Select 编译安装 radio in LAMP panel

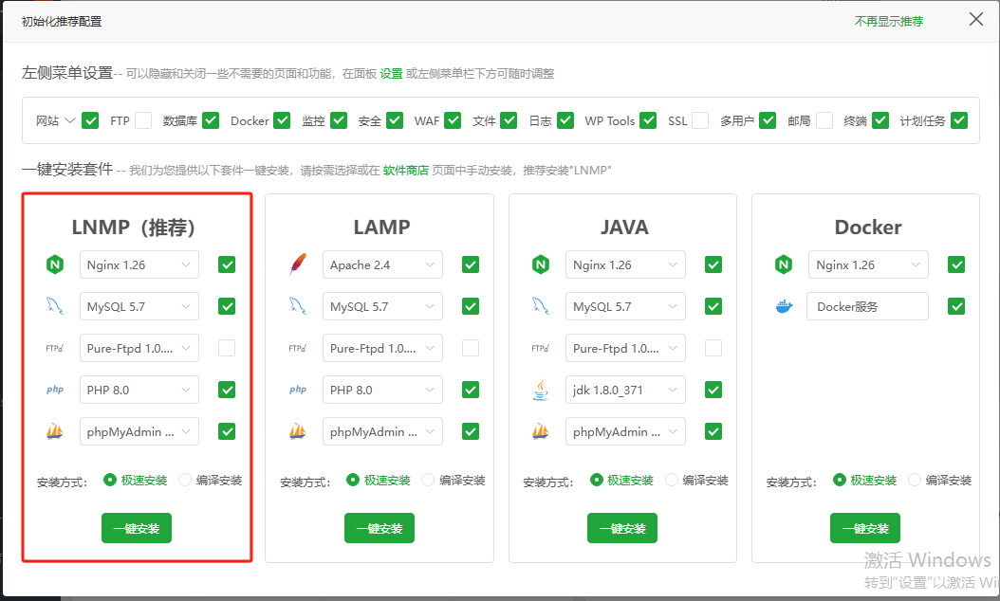click(428, 480)
